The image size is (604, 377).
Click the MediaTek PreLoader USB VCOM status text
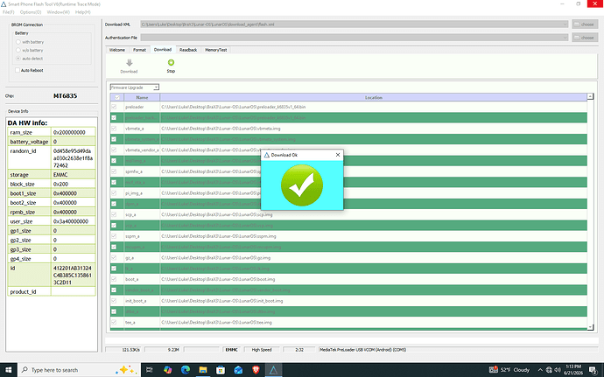(x=363, y=350)
